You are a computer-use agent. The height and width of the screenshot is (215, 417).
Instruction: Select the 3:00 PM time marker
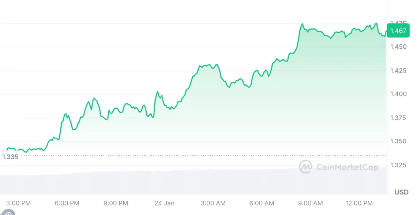pos(19,203)
